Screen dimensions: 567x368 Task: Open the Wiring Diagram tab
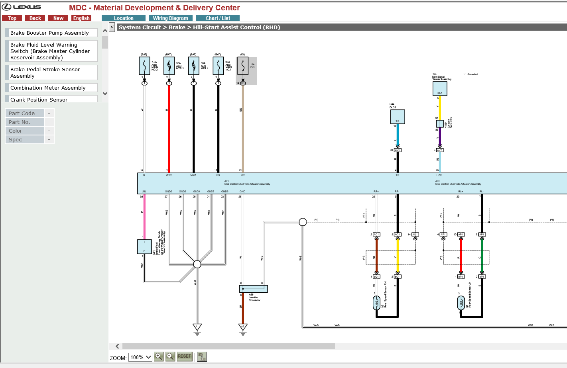click(x=171, y=18)
